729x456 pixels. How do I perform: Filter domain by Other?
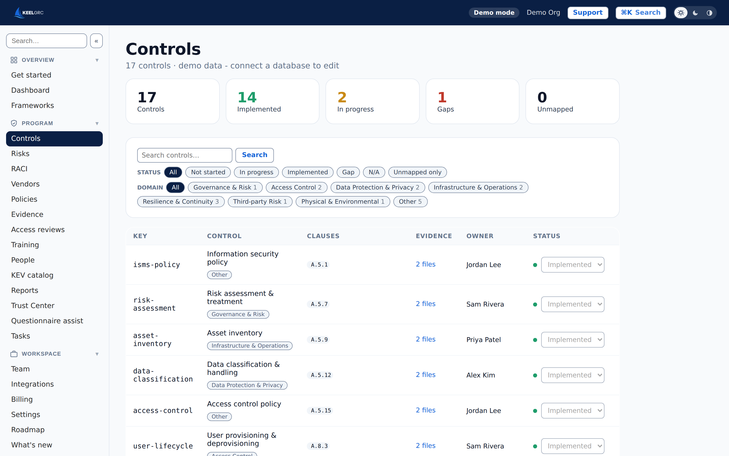coord(410,201)
